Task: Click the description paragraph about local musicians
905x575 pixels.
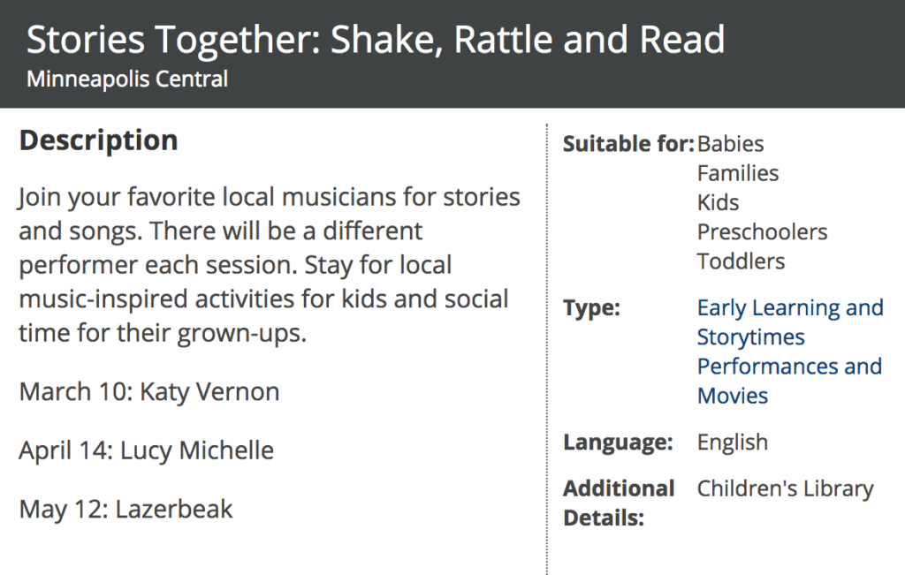Action: pyautogui.click(x=269, y=265)
